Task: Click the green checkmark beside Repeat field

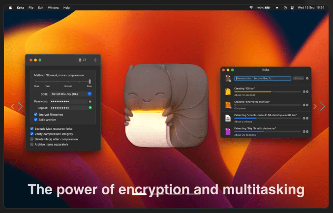Action: coord(90,108)
